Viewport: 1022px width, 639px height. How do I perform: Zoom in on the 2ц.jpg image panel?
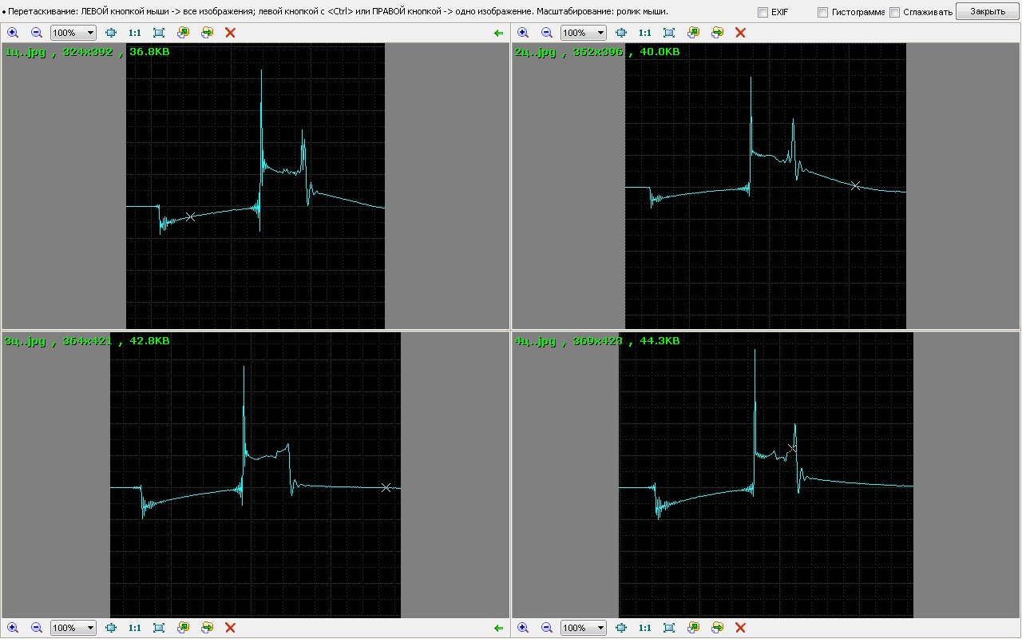pyautogui.click(x=523, y=33)
